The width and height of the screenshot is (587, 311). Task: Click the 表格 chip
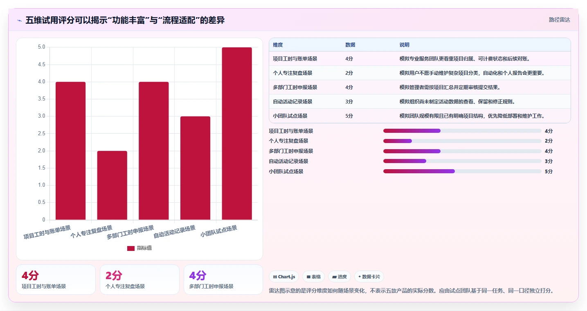[x=313, y=277]
